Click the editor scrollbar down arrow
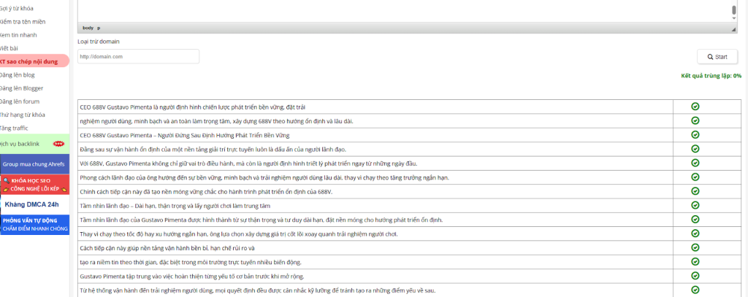 tap(734, 18)
